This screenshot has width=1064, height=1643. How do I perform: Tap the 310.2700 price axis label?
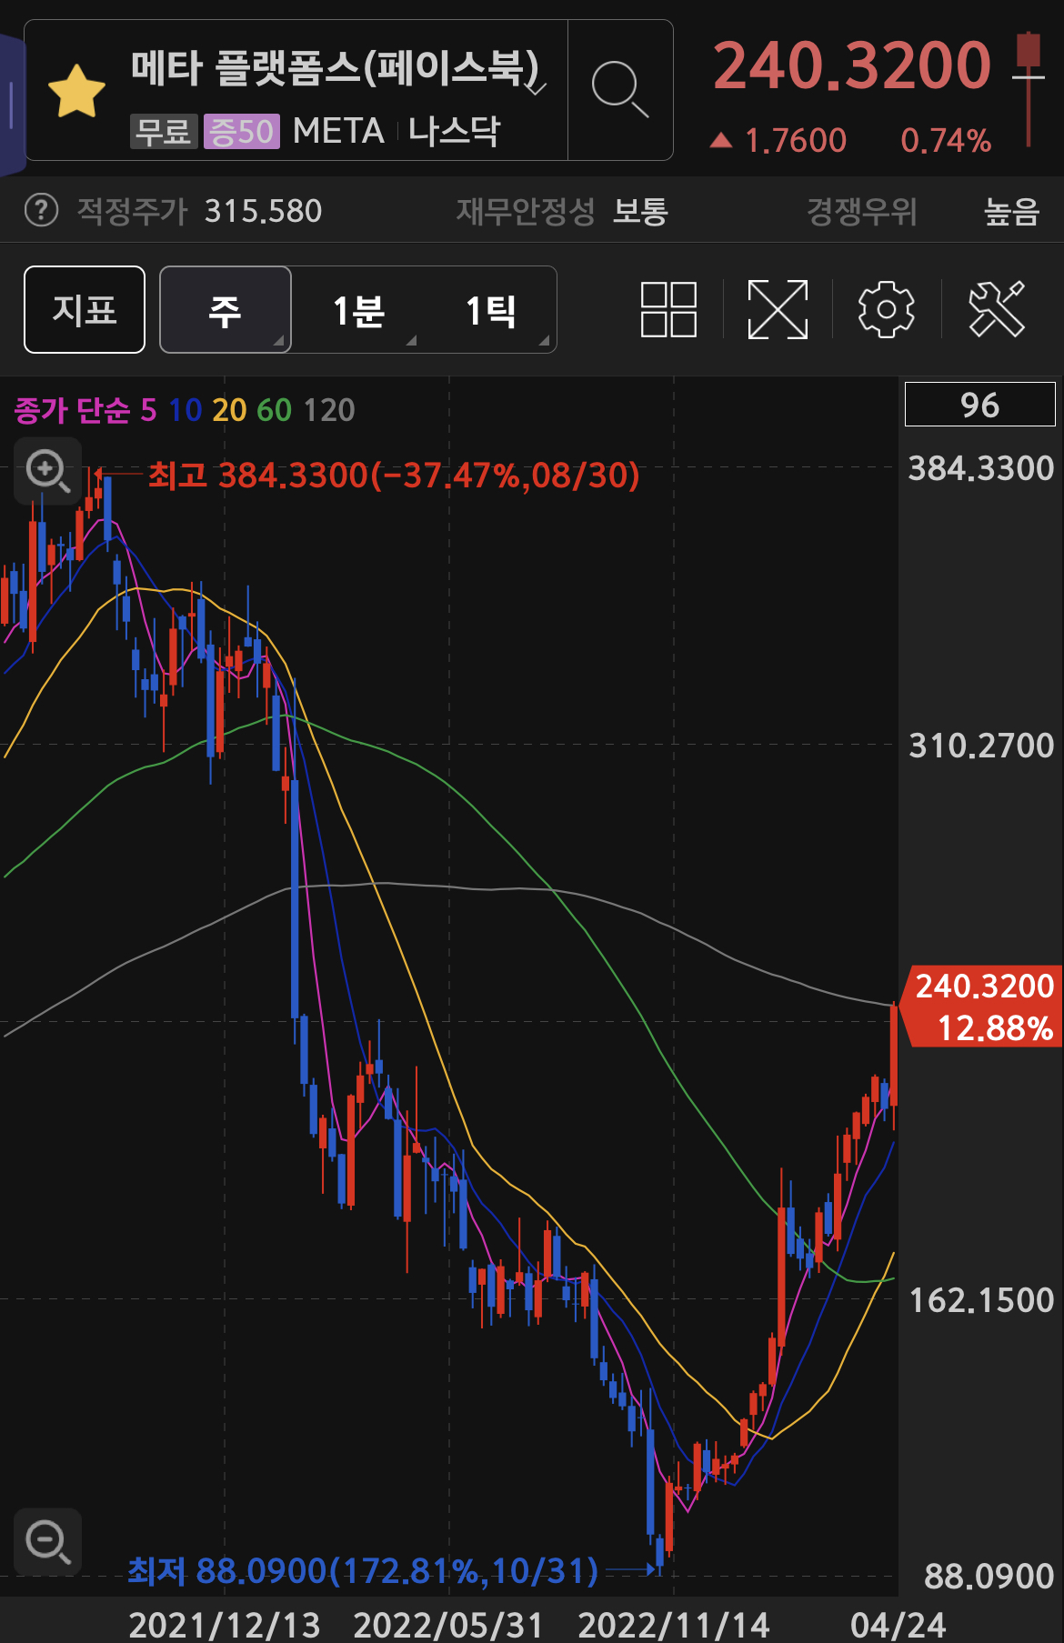click(981, 746)
